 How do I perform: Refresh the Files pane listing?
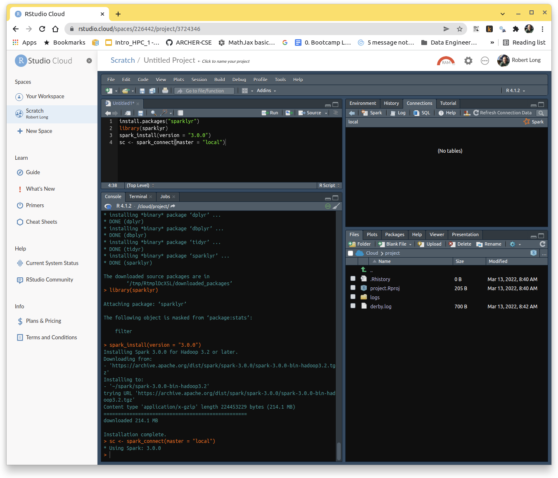pyautogui.click(x=542, y=244)
